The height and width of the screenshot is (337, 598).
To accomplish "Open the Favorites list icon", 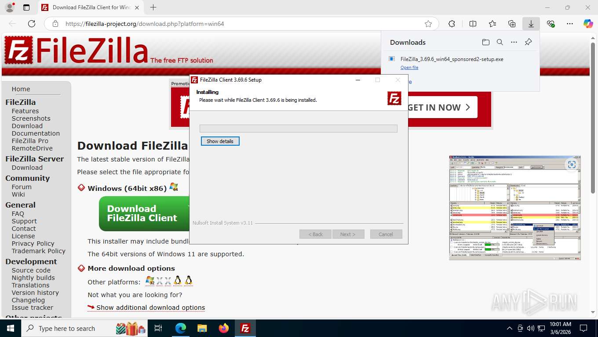I will 492,24.
